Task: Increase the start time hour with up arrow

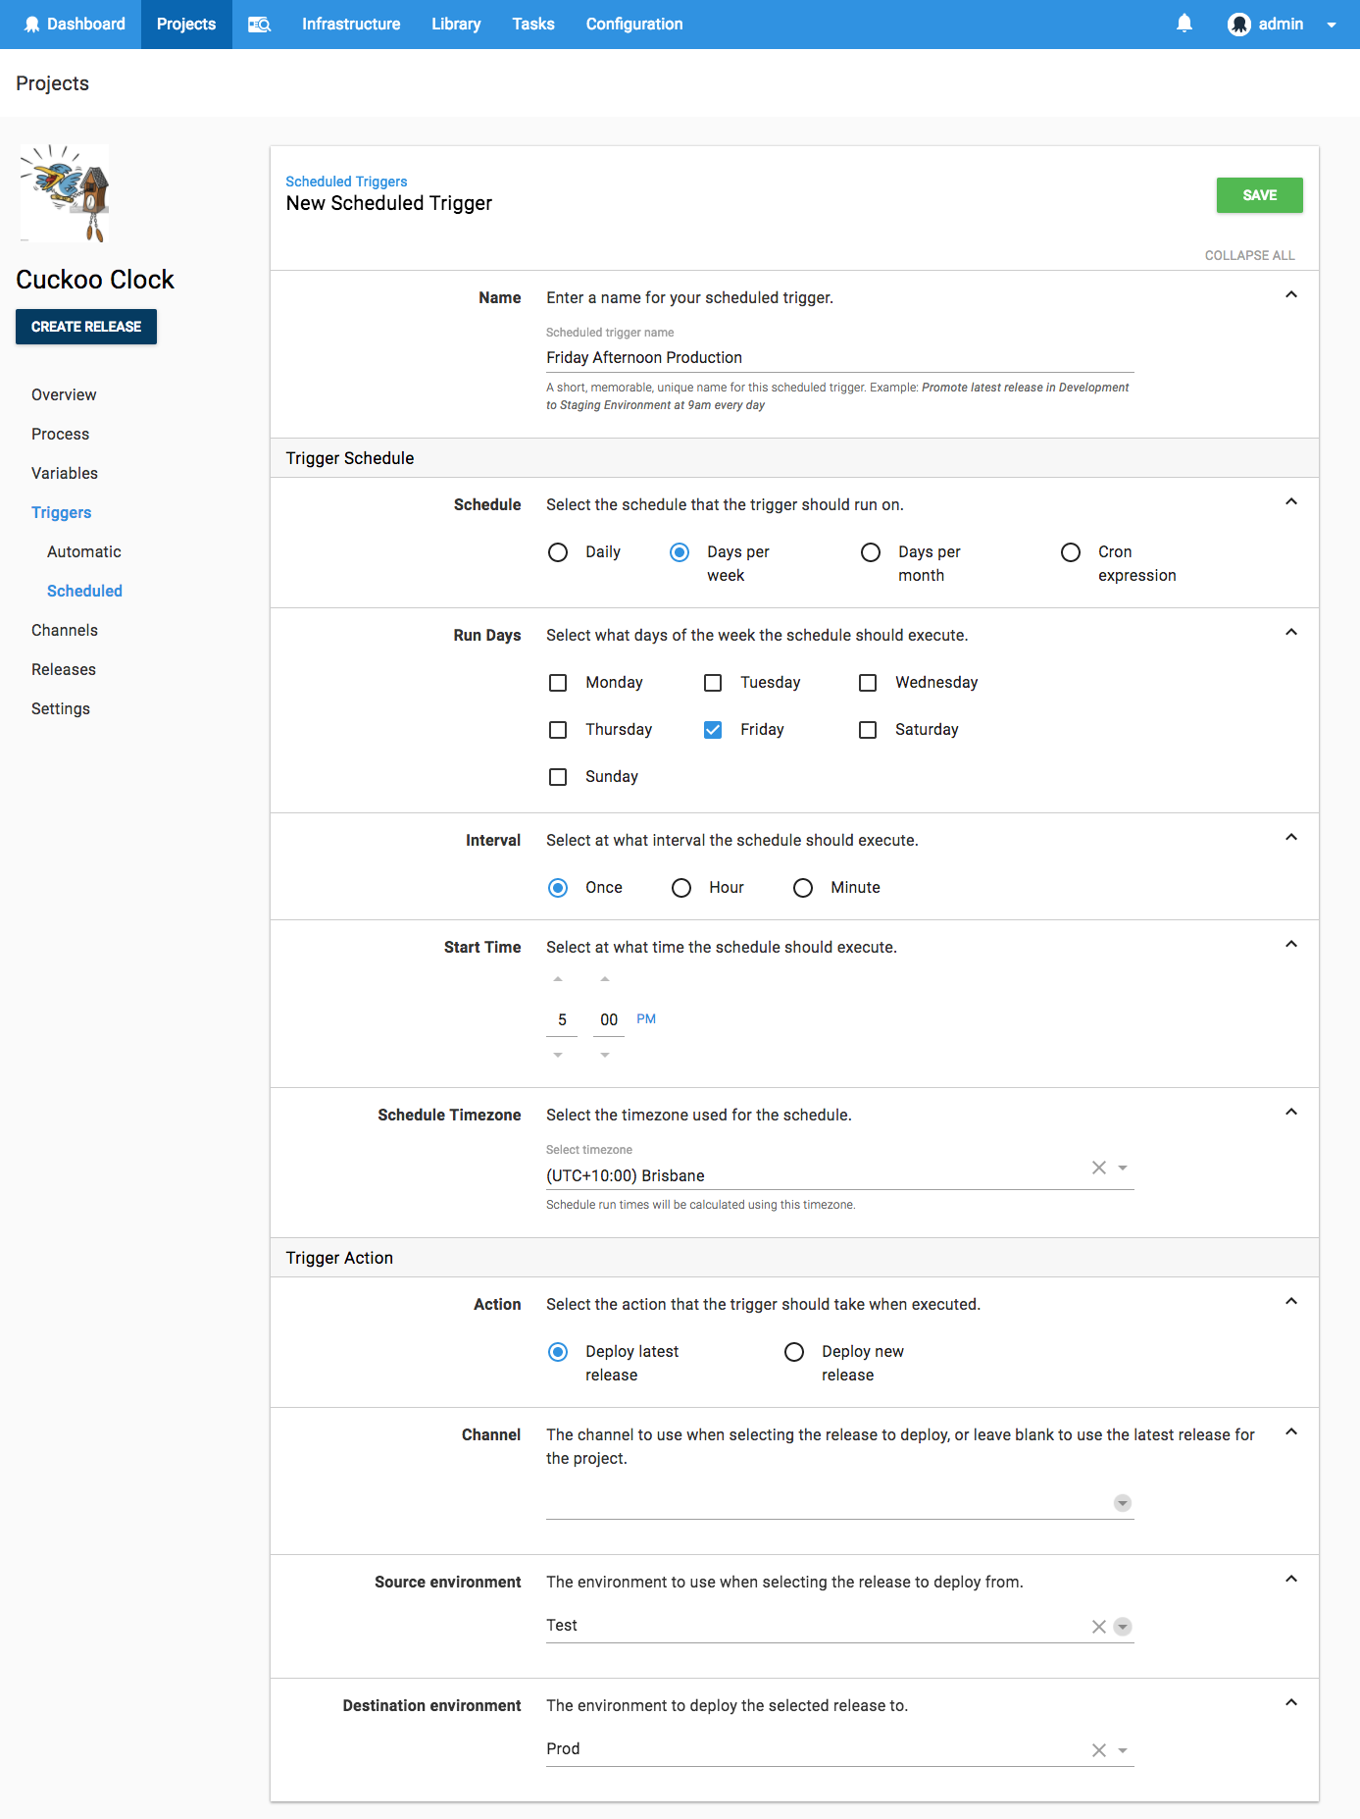Action: click(558, 979)
